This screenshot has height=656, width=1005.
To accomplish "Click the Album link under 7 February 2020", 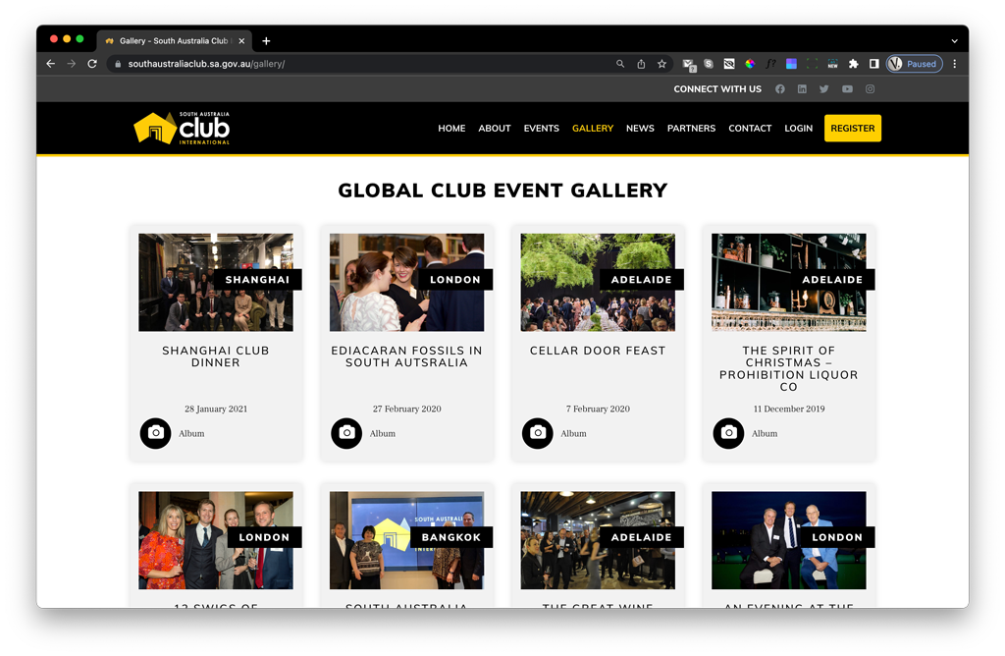I will pyautogui.click(x=573, y=433).
